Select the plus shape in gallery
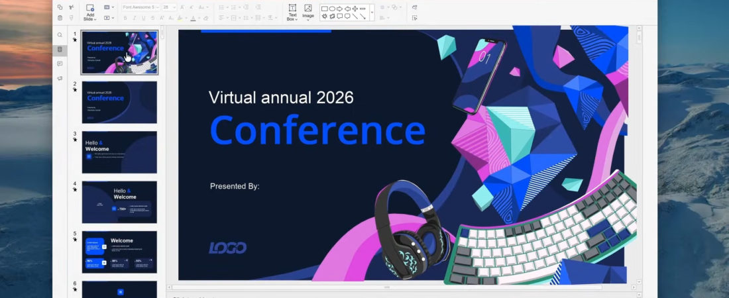The image size is (729, 298). 355,9
